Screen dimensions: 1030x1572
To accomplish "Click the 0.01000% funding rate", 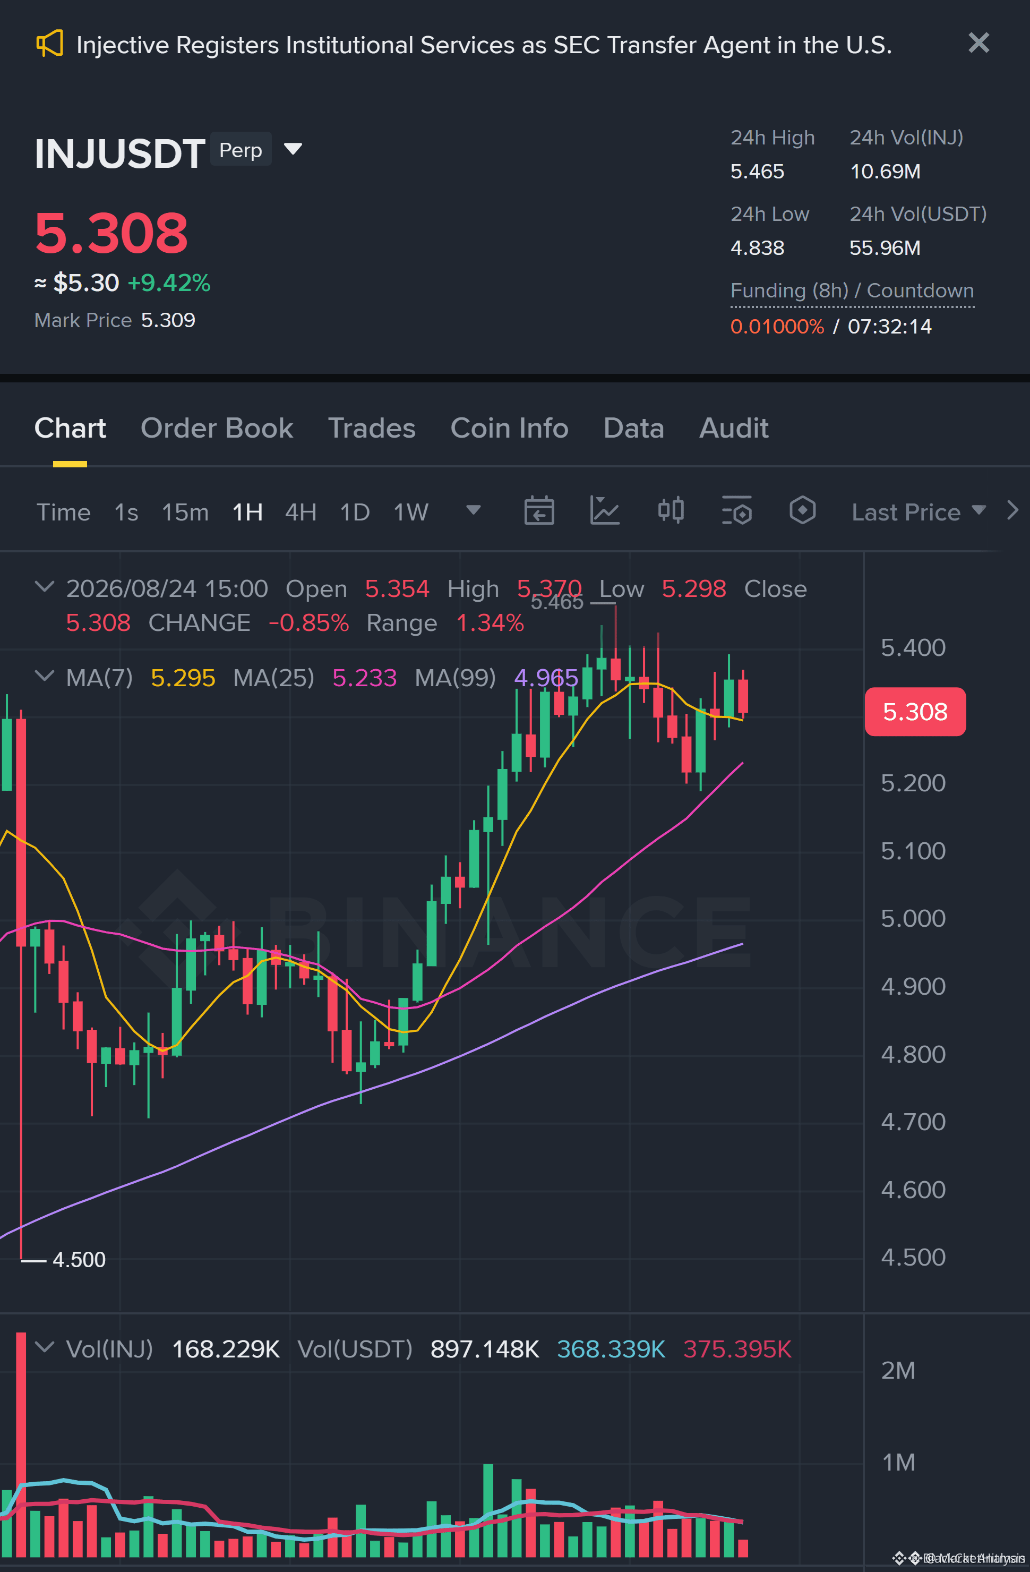I will [x=777, y=326].
